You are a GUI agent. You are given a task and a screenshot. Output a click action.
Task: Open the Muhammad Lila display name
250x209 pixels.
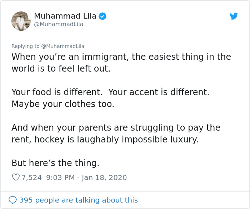[65, 16]
